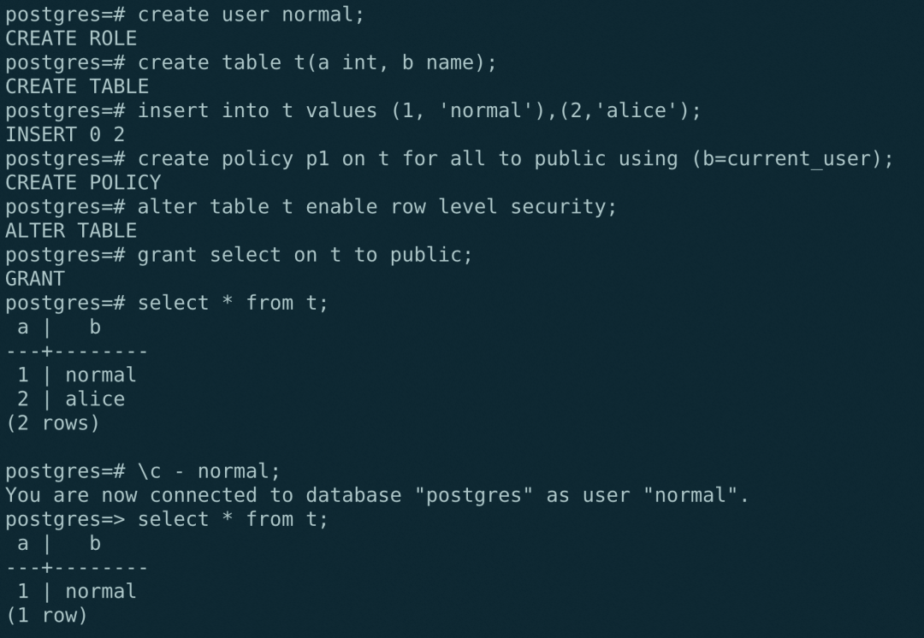Click the CREATE ROLE output text
924x638 pixels.
(71, 38)
